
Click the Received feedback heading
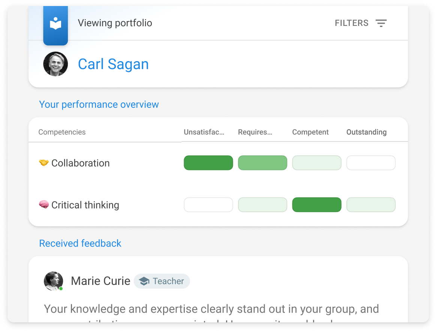tap(80, 243)
